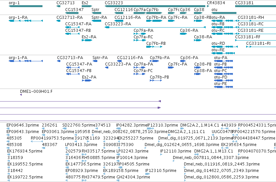276x182 pixels.
Task: Select the EK176934.5prime feature label
Action: click(x=25, y=152)
